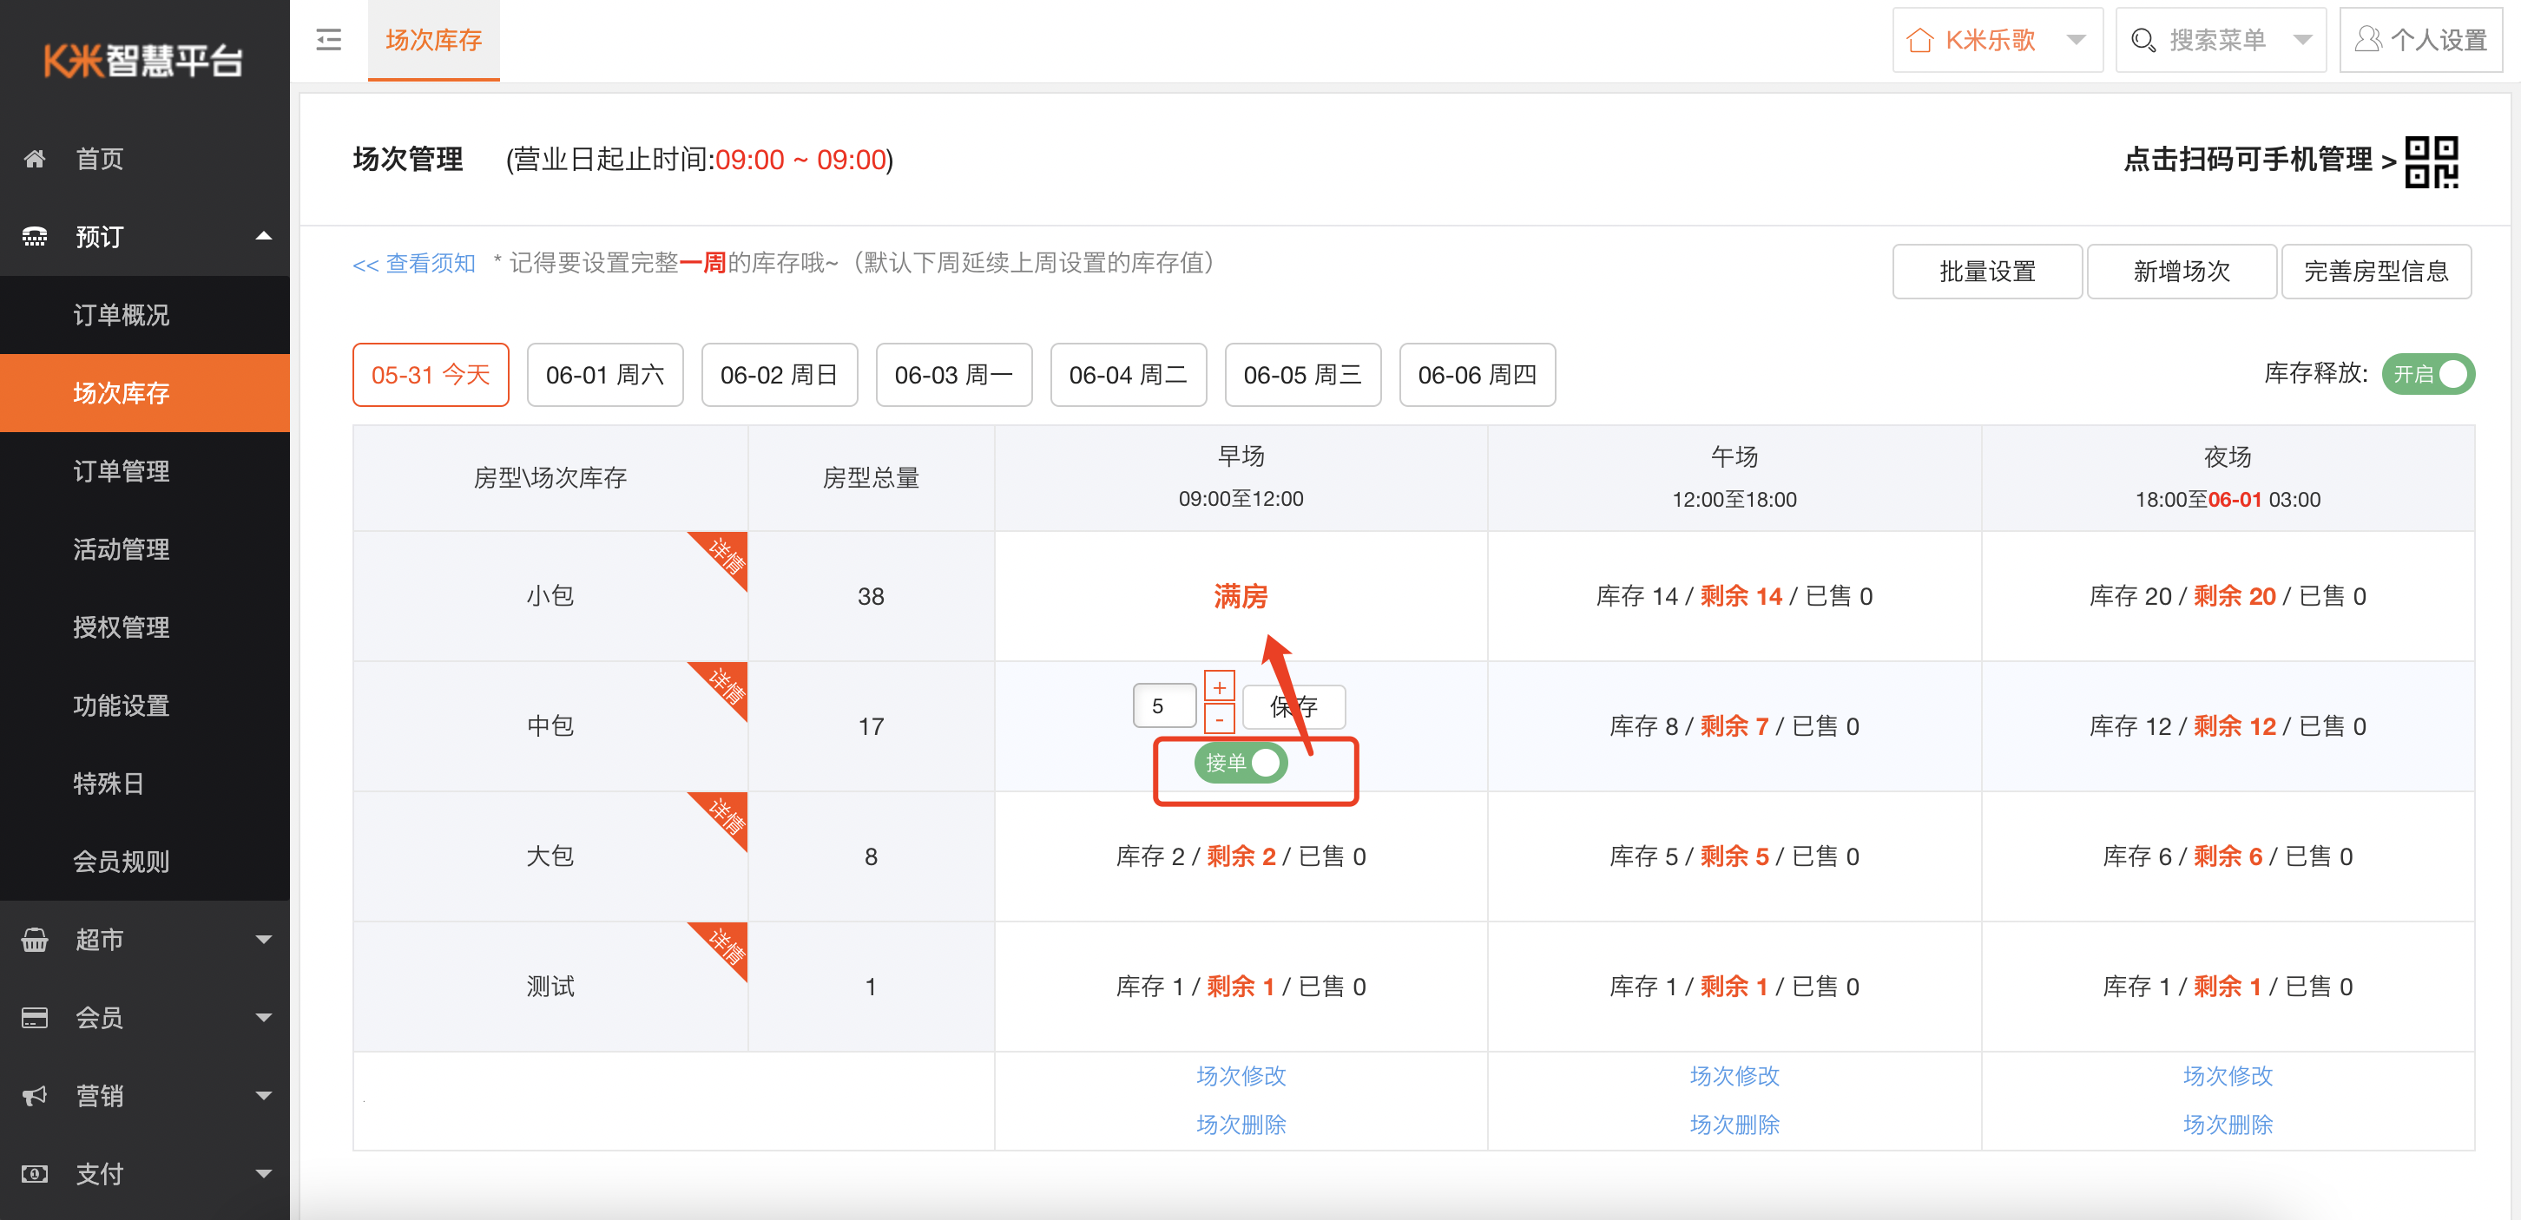
Task: Open 会员规则 in the sidebar
Action: [x=145, y=862]
